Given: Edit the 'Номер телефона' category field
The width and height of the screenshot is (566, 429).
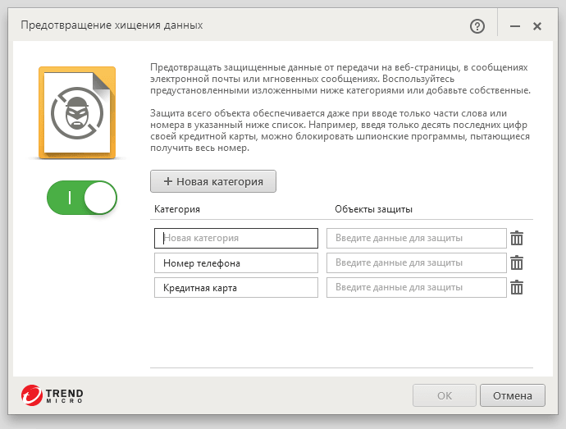Looking at the screenshot, I should [x=236, y=262].
